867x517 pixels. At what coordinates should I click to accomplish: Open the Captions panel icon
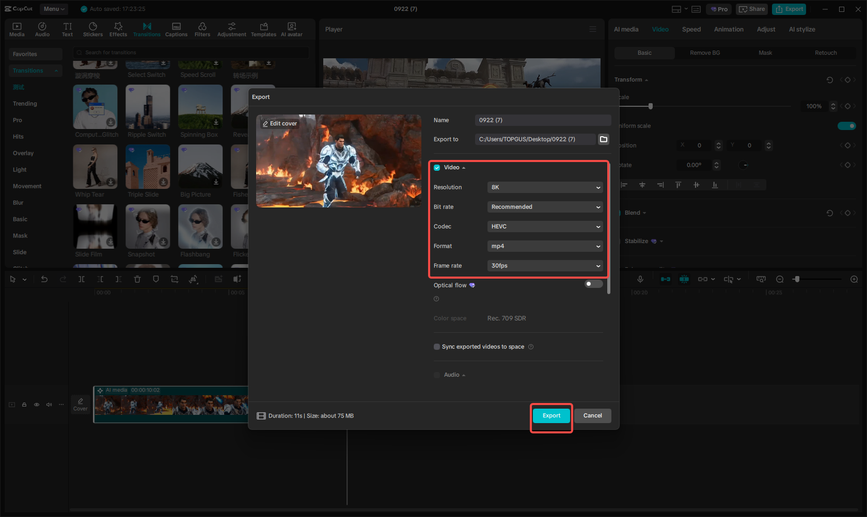(176, 29)
